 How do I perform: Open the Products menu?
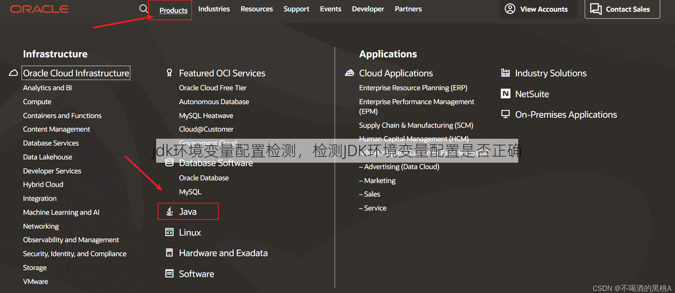[174, 10]
